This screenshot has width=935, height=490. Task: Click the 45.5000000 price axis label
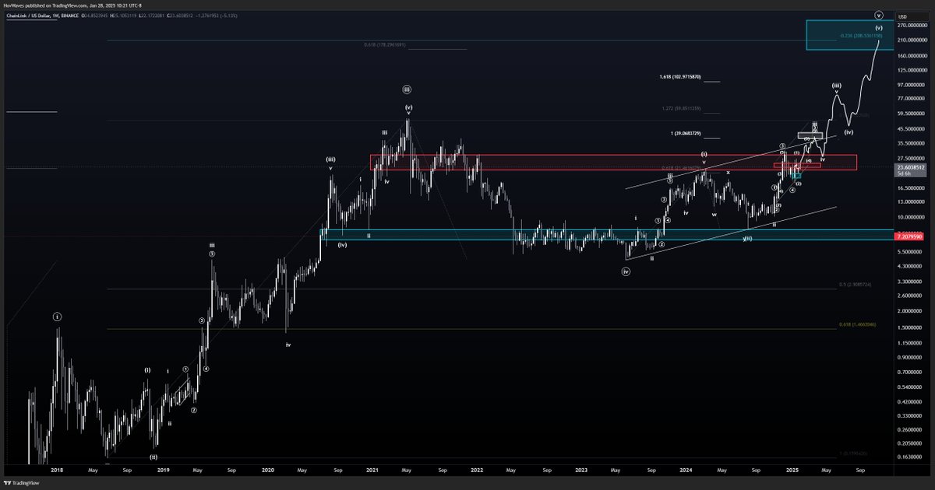tap(912, 129)
